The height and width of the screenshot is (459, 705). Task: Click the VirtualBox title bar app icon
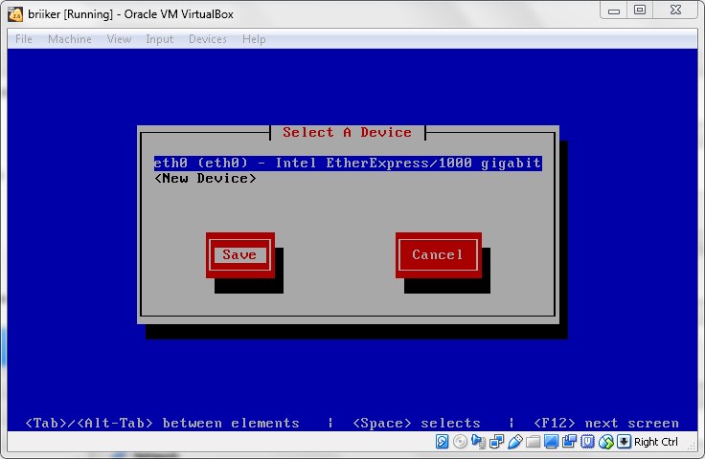[15, 14]
